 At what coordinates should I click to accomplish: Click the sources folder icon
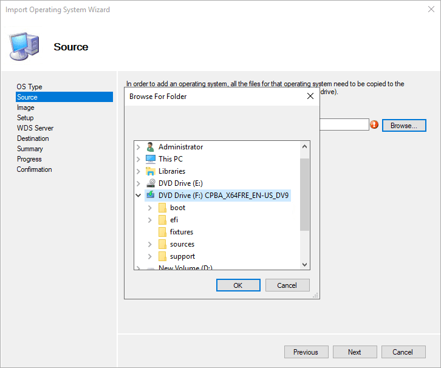tap(162, 244)
